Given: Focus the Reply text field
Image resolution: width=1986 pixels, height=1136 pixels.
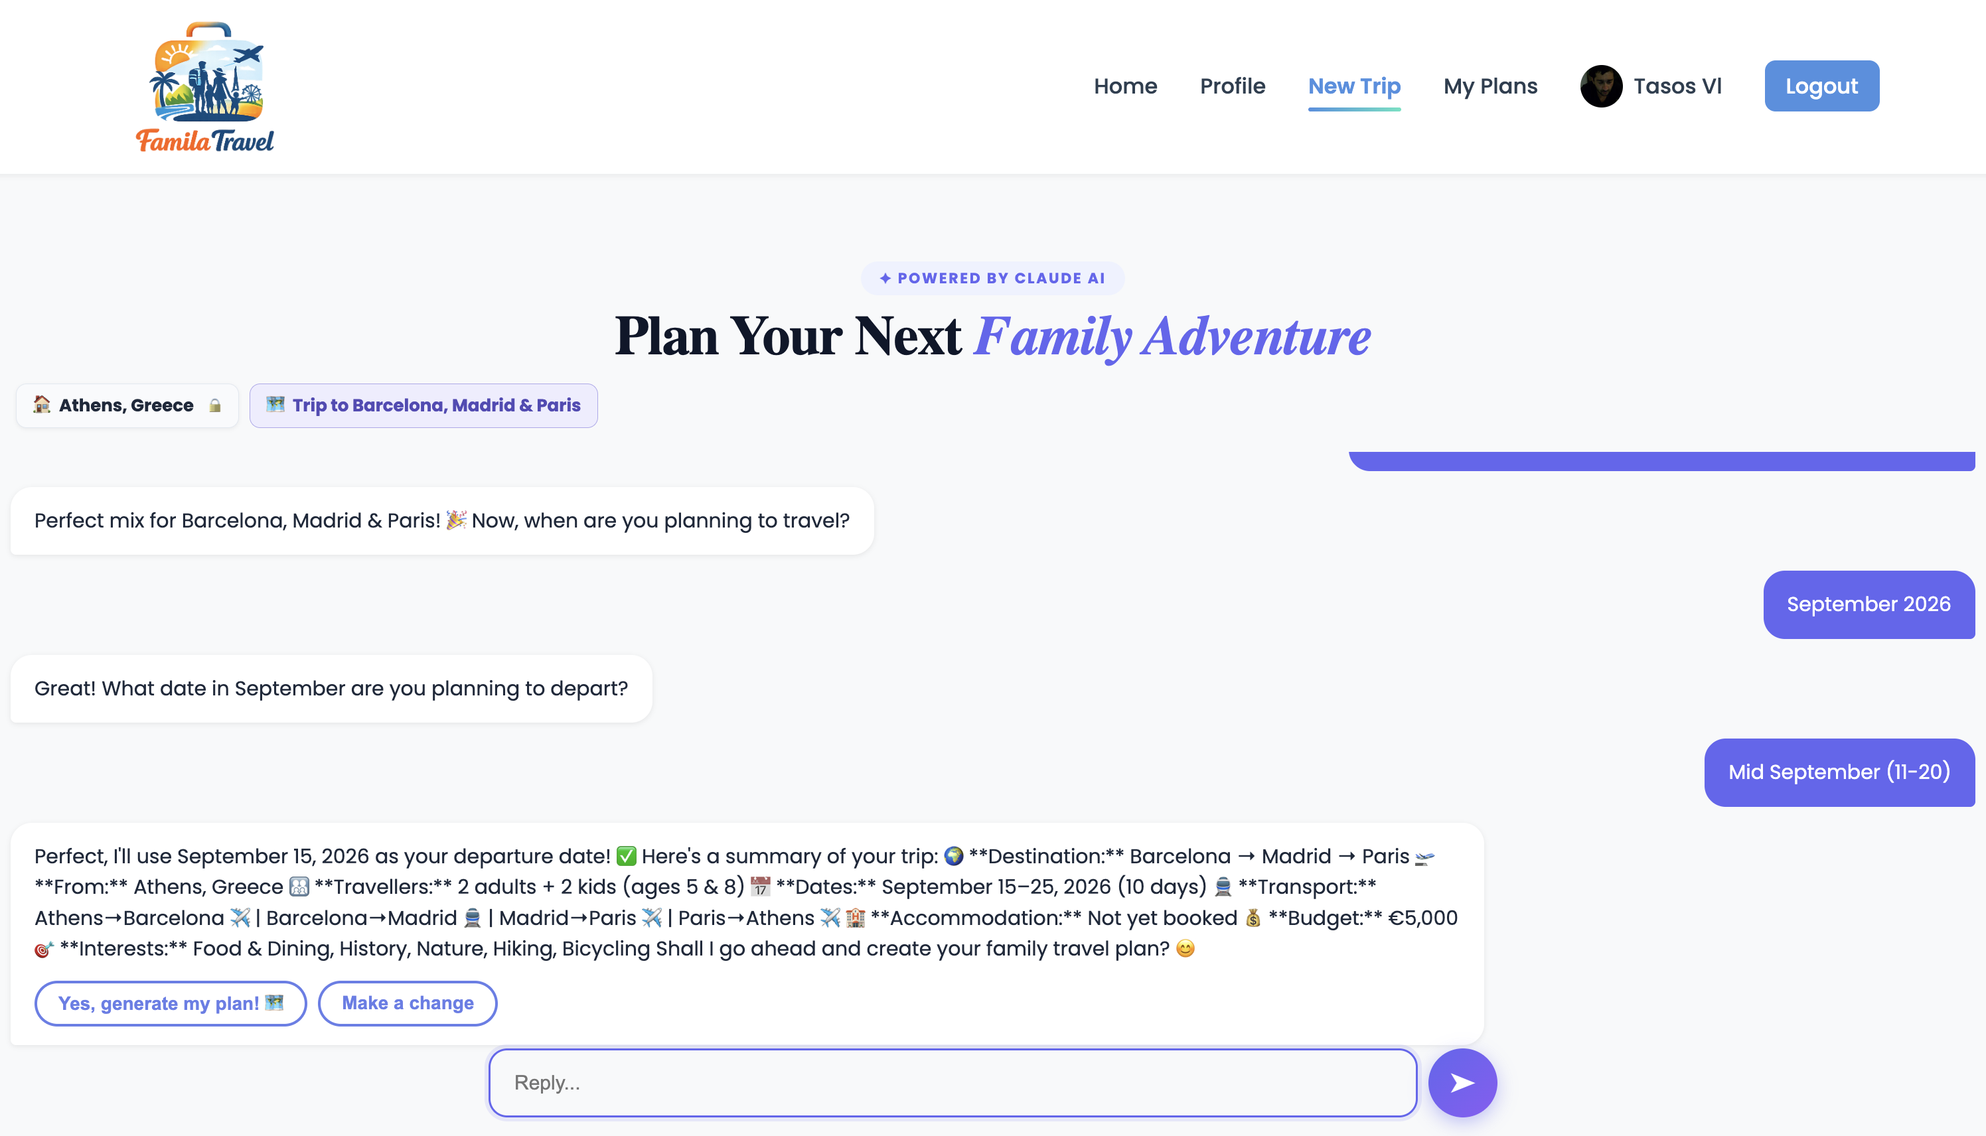Looking at the screenshot, I should click(x=952, y=1082).
